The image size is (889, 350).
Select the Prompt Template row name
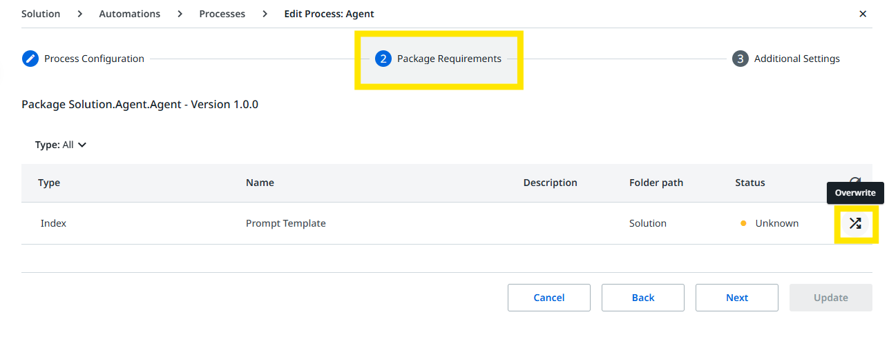point(285,223)
